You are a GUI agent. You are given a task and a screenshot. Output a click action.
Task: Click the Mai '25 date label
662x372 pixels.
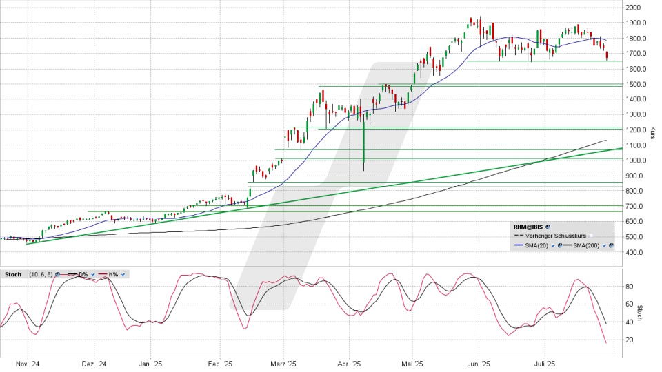[x=412, y=364]
